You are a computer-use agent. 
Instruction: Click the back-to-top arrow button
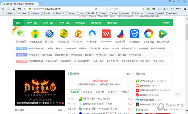pos(178,94)
